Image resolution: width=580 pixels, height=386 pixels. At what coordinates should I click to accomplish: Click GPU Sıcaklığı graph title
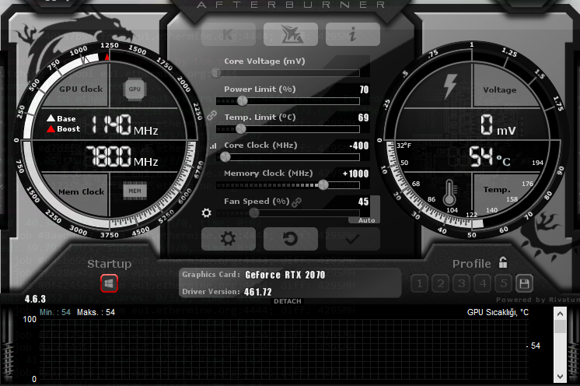click(498, 313)
